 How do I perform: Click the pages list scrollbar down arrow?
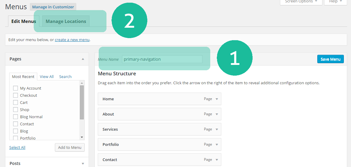pos(82,137)
